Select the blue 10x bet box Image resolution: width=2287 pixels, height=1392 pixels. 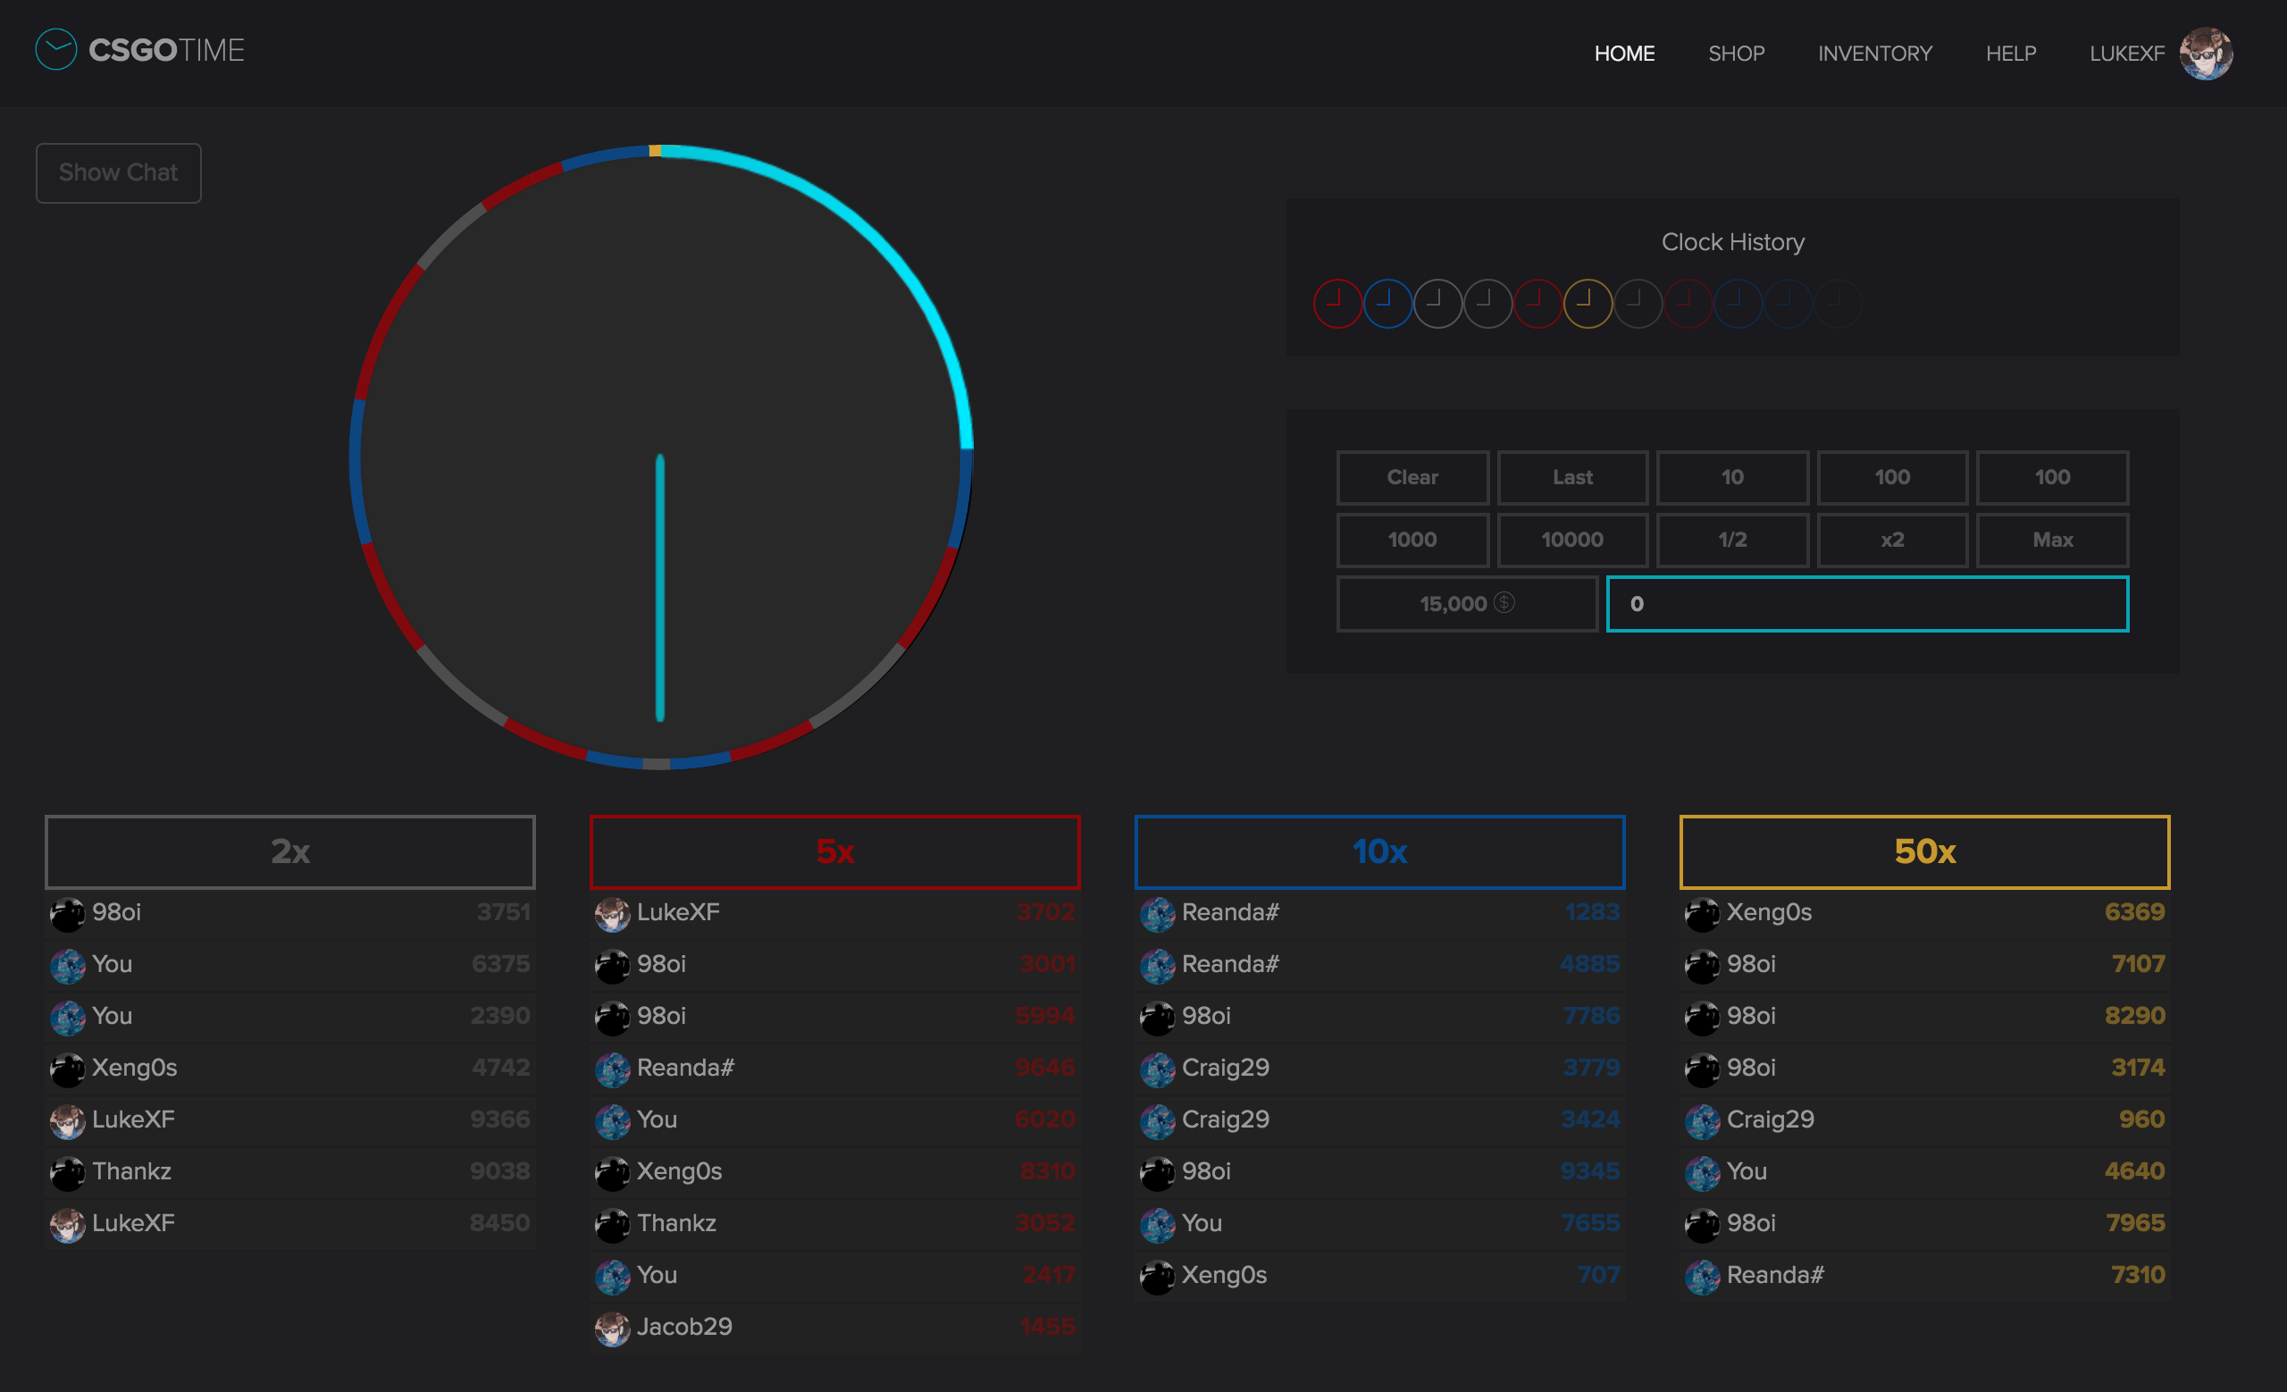tap(1379, 851)
